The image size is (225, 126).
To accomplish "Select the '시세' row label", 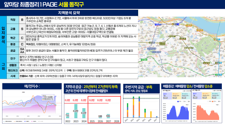I will tap(13, 76).
